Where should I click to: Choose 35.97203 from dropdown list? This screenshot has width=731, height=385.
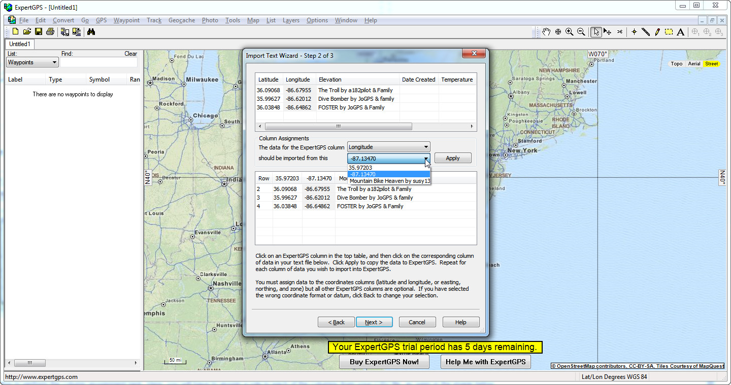point(389,168)
